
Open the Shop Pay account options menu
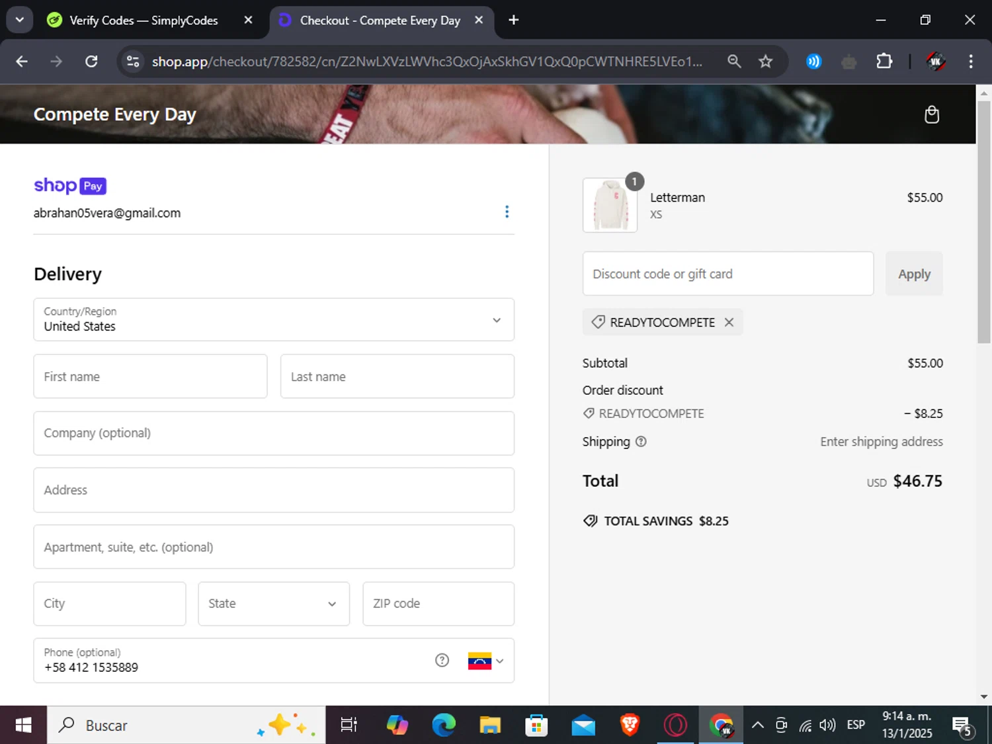tap(507, 212)
